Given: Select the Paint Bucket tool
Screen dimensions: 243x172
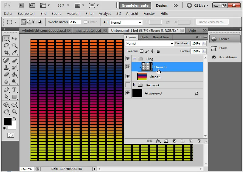Looking at the screenshot, I should 14,74.
